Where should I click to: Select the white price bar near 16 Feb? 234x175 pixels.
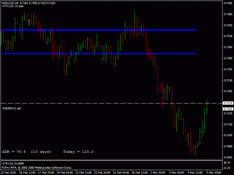pyautogui.click(x=29, y=22)
